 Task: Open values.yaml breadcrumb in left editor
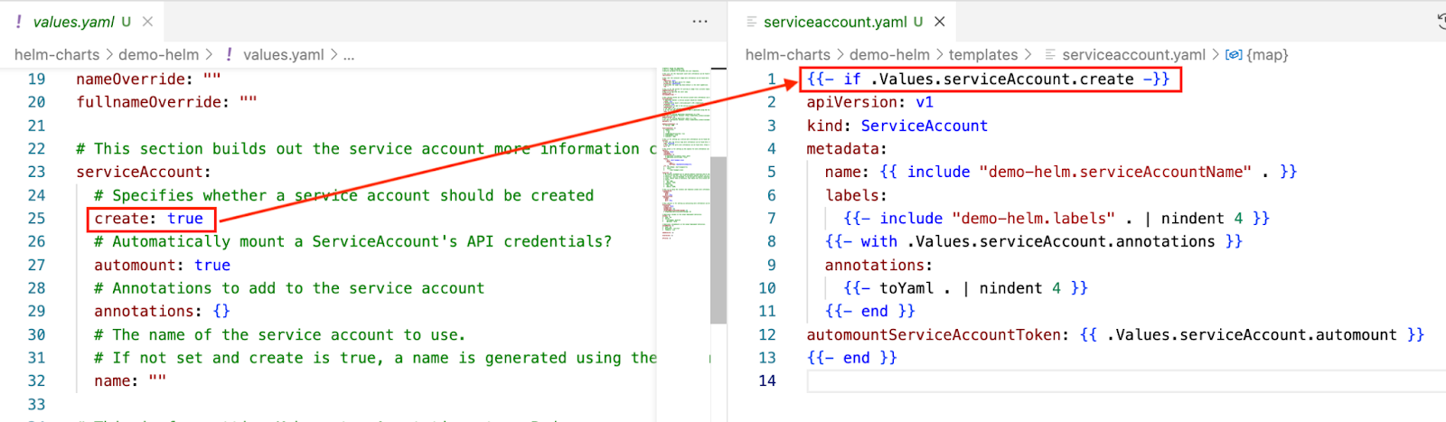click(x=283, y=55)
